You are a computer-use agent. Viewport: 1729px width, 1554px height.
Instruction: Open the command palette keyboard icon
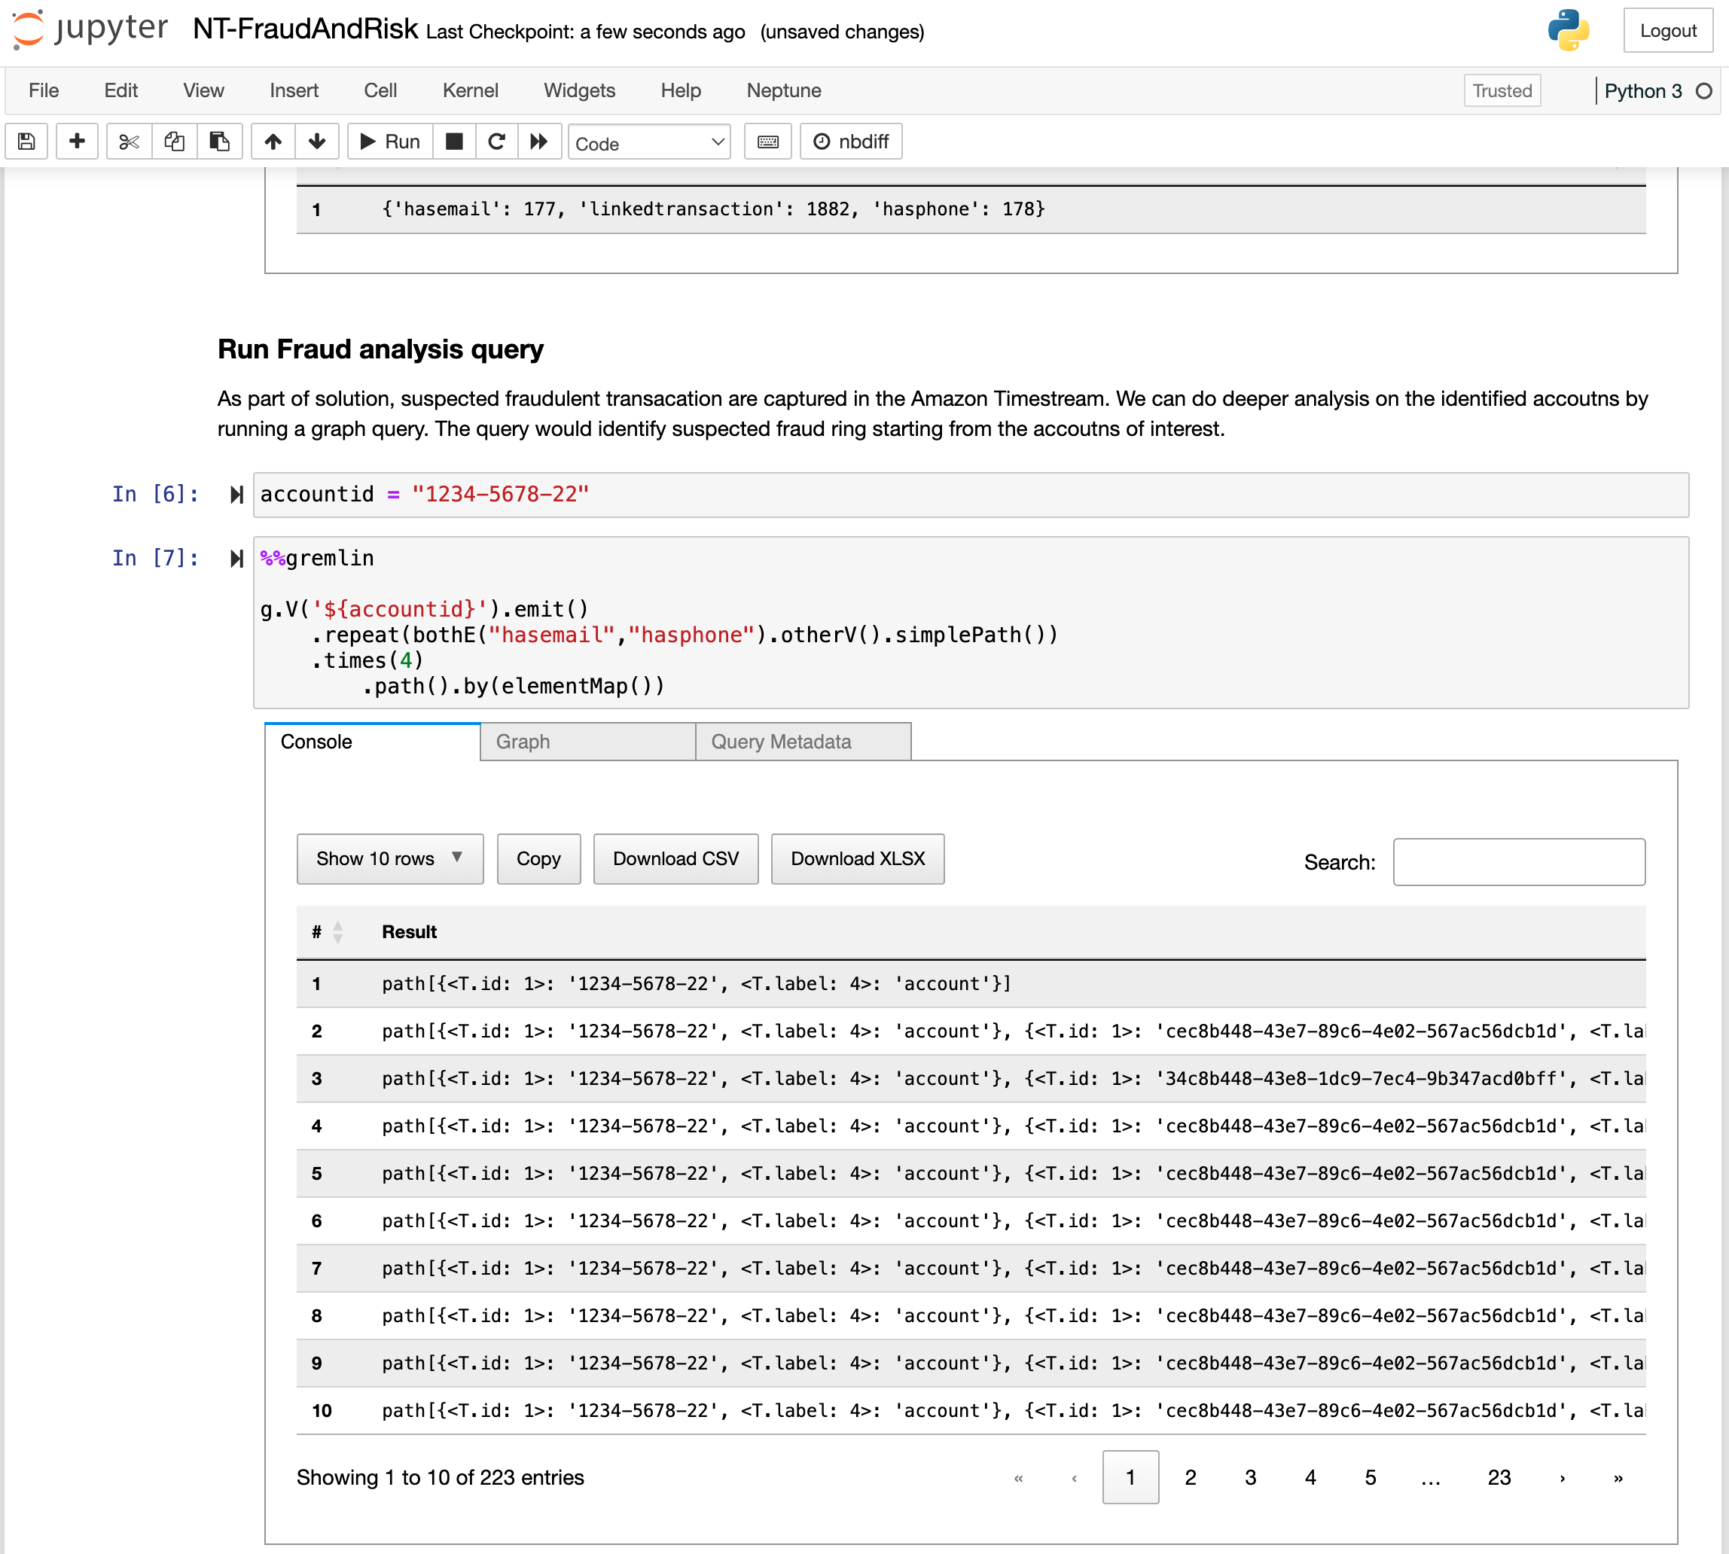click(x=767, y=142)
